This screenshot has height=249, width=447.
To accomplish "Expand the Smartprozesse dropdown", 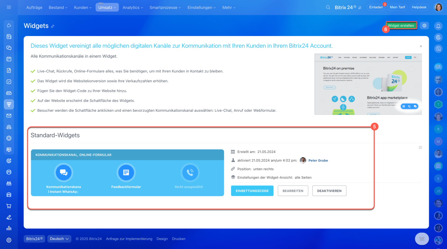I will [165, 7].
